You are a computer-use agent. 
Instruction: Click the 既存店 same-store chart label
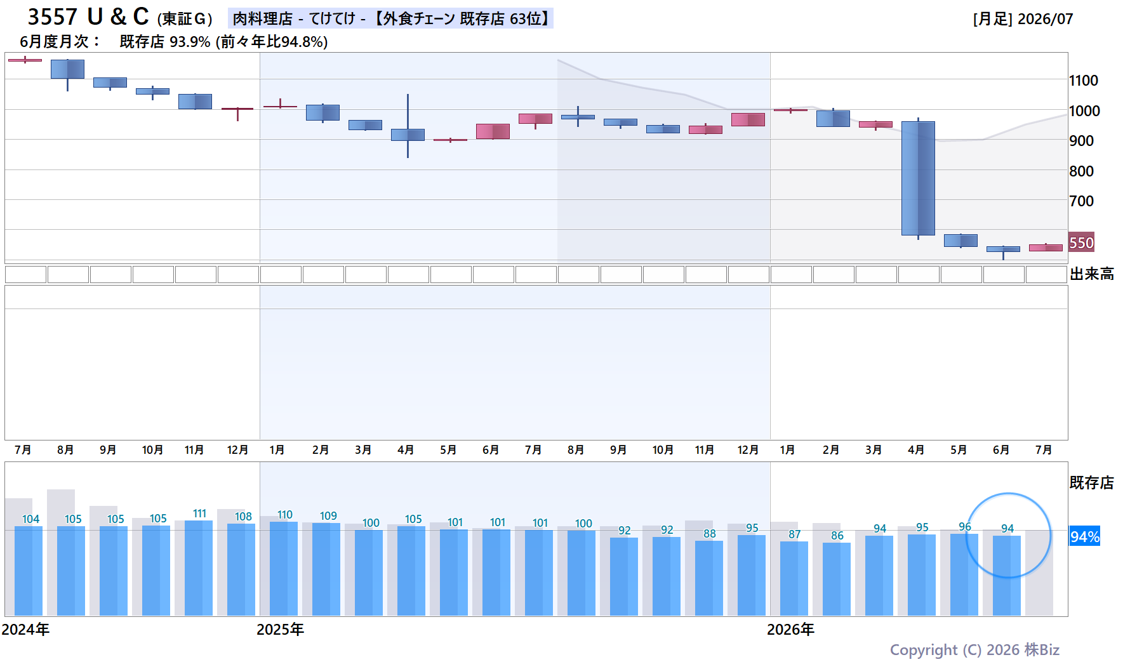1092,483
